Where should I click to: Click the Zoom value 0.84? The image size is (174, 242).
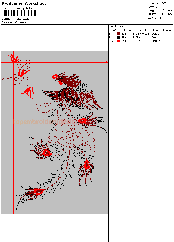pos(162,18)
